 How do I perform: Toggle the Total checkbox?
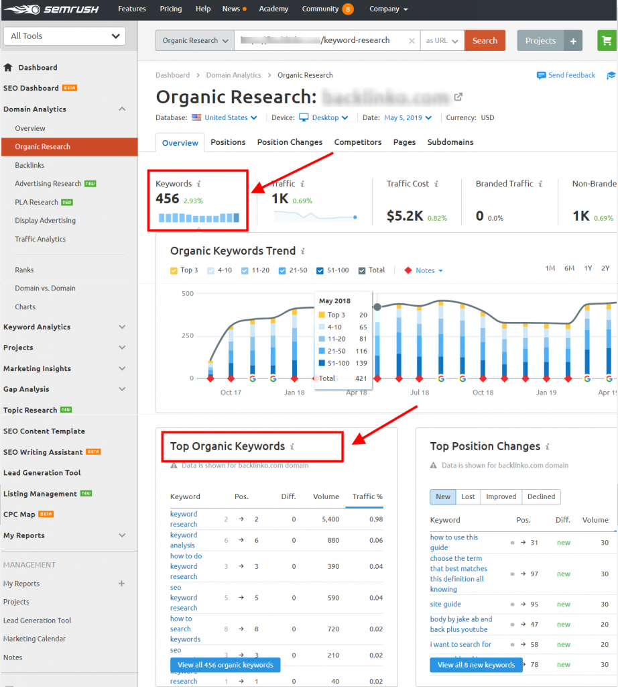[x=362, y=271]
